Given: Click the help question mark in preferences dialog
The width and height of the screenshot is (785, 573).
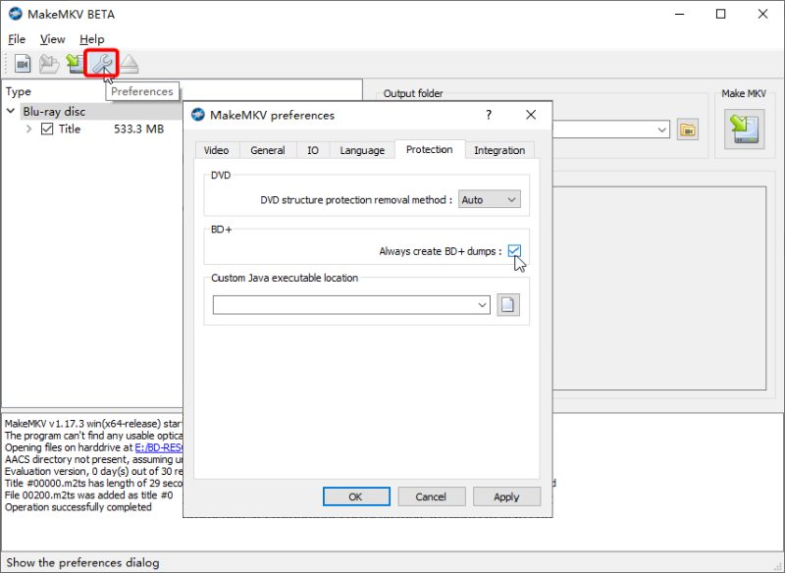Looking at the screenshot, I should [489, 115].
